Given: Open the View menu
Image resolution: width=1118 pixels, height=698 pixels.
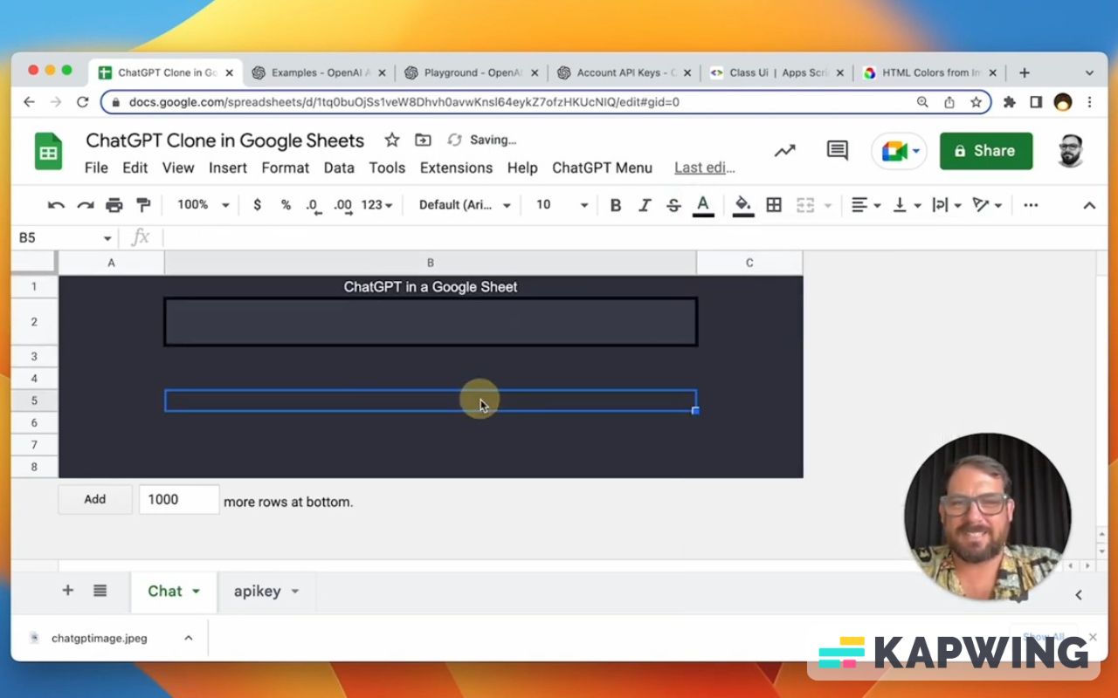Looking at the screenshot, I should tap(178, 168).
